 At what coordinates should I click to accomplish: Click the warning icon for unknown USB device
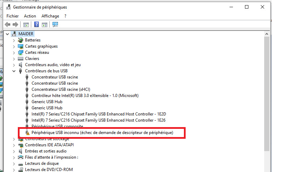[27, 133]
